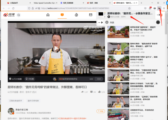Open the Firefox hamburger application menu

coord(164,8)
